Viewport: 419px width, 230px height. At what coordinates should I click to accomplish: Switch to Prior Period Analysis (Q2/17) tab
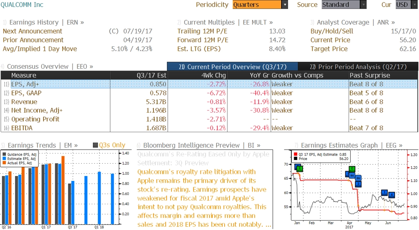pyautogui.click(x=358, y=67)
